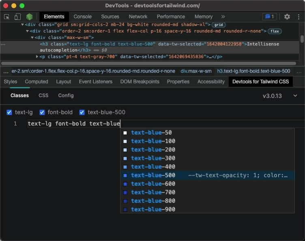Collapse the order-2 flex div node

pyautogui.click(x=27, y=31)
